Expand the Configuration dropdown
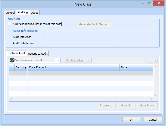Viewport: 166px width, 126px height. point(88,60)
